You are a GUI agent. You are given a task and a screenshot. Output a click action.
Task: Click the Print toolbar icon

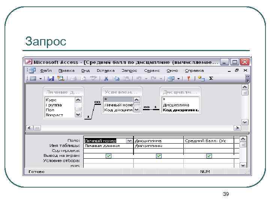pyautogui.click(x=74, y=79)
